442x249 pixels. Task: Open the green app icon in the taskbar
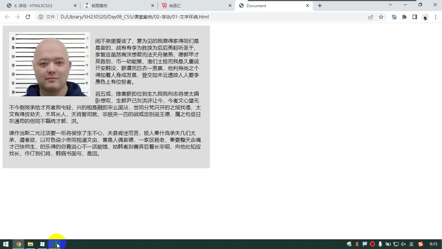54,244
